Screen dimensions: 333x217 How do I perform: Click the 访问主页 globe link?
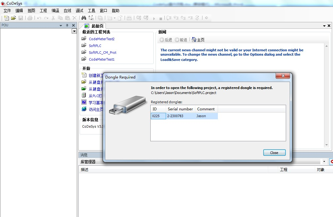point(96,109)
